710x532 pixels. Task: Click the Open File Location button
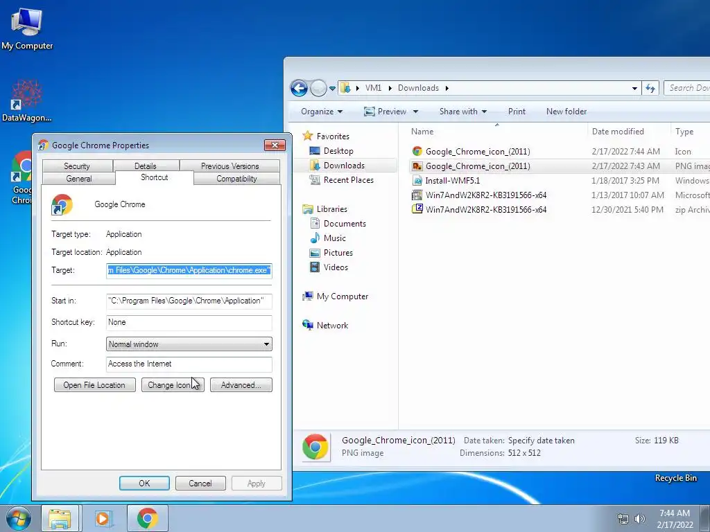pos(94,385)
